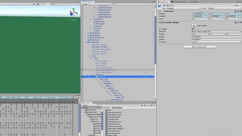The height and width of the screenshot is (136, 242).
Task: Toggle Capsule Collider enabled checkbox
Action: [x=163, y=22]
